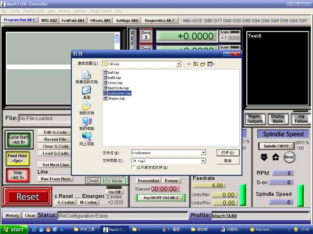This screenshot has height=234, width=313.
Task: Create a new folder in dialog
Action: (x=203, y=64)
